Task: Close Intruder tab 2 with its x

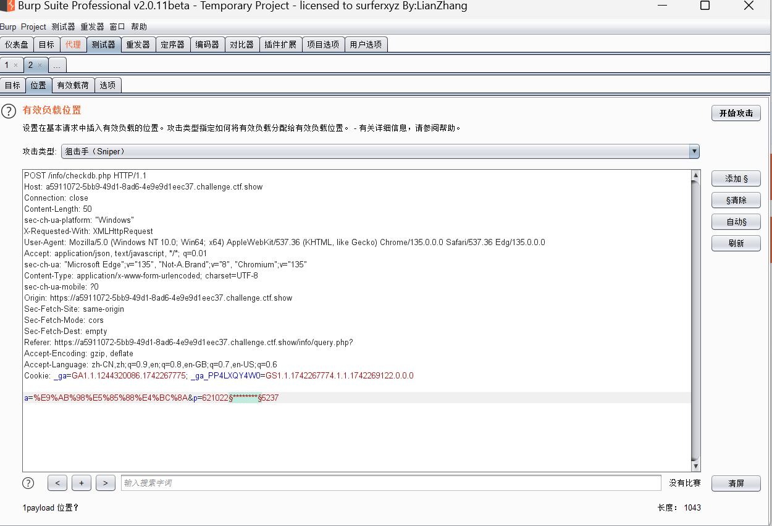Action: (40, 65)
